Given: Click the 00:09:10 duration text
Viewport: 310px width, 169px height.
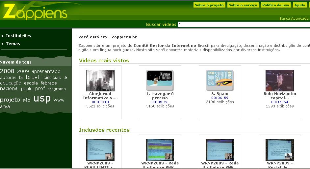Looking at the screenshot, I should pos(100,102).
